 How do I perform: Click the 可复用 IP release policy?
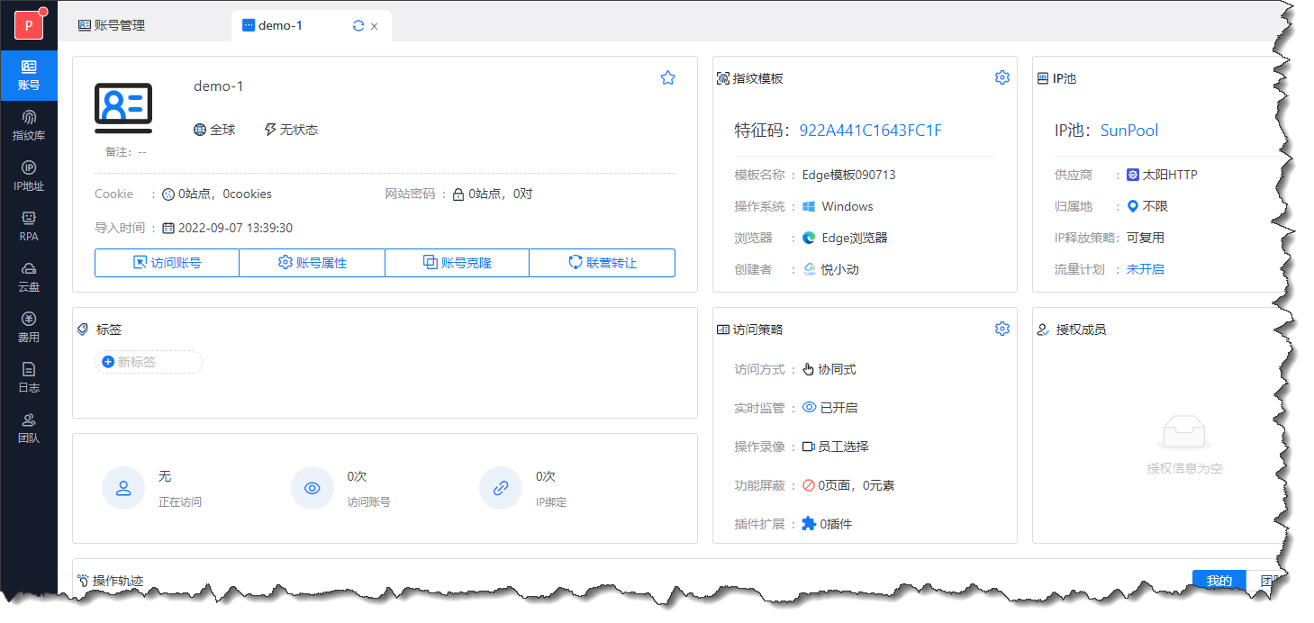[1145, 238]
